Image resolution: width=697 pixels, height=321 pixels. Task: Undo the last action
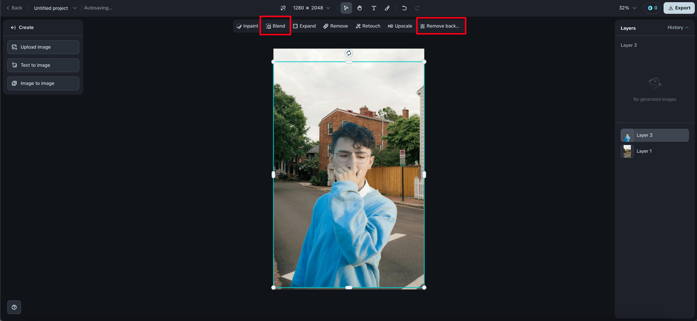(x=404, y=8)
